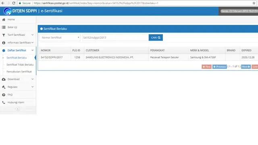Click the PLG ID value 1258
258x145 pixels.
pos(77,57)
